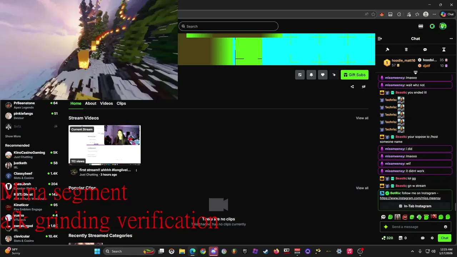Screen dimensions: 457x257
Task: Toggle the bell notifications button
Action: (x=311, y=75)
